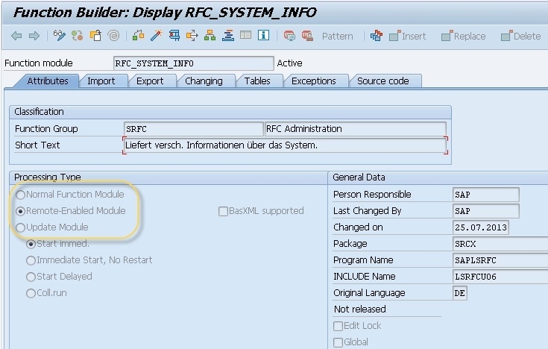Select the Attributes tab
This screenshot has height=349, width=548.
point(48,81)
